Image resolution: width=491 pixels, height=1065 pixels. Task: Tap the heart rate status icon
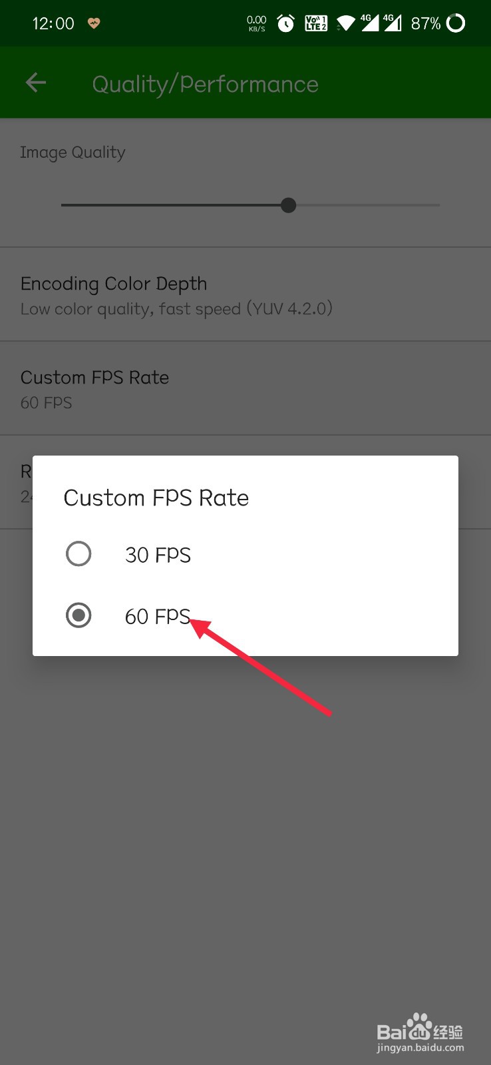point(94,23)
